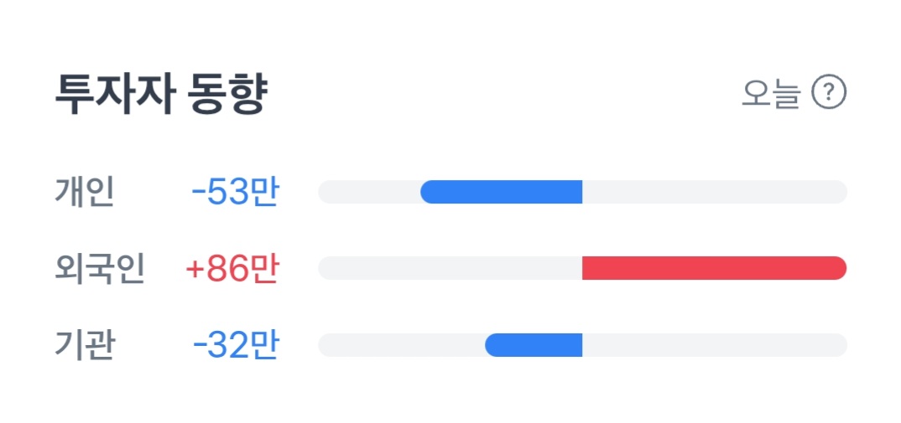Image resolution: width=901 pixels, height=423 pixels.
Task: Click the empty gray track left of 외국인 bar
Action: pyautogui.click(x=449, y=268)
